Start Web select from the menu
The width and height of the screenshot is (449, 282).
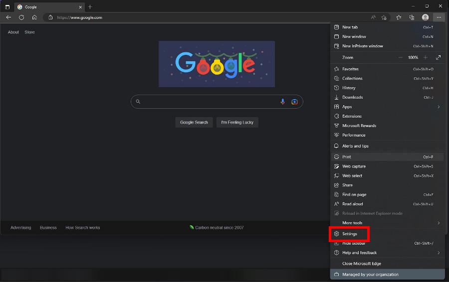(388, 175)
